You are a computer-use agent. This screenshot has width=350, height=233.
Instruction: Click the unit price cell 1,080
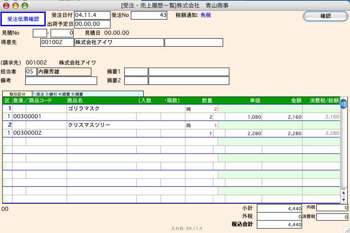pos(244,116)
